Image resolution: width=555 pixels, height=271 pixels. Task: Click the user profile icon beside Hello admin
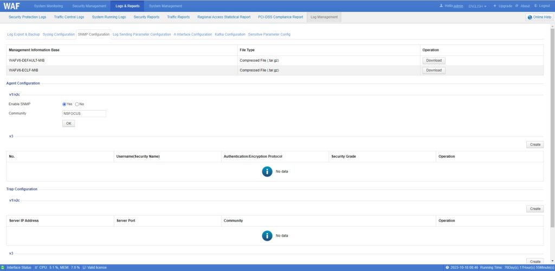(441, 6)
